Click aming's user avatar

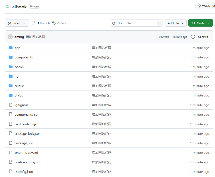[x=10, y=37]
